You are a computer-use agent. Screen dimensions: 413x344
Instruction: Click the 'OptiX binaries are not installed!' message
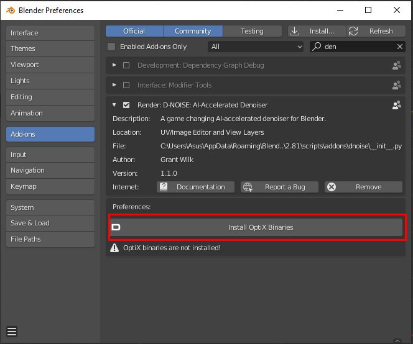tap(172, 248)
